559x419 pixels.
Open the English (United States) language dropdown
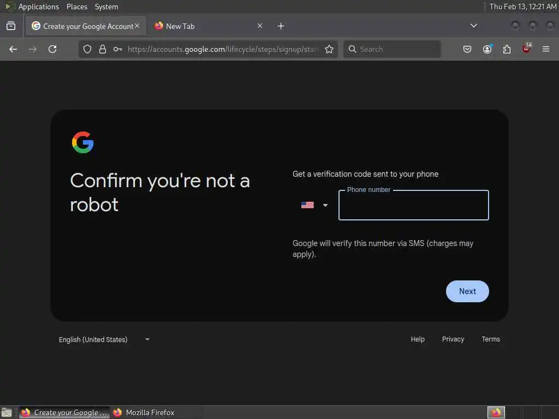point(104,339)
